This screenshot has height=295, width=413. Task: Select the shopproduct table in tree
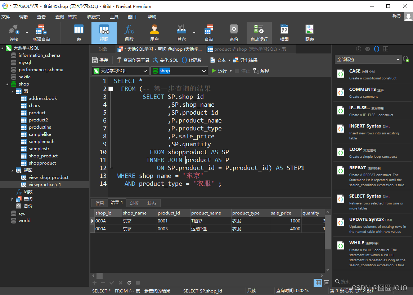pyautogui.click(x=42, y=163)
